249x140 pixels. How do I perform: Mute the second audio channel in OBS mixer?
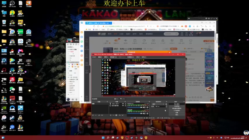(144, 114)
